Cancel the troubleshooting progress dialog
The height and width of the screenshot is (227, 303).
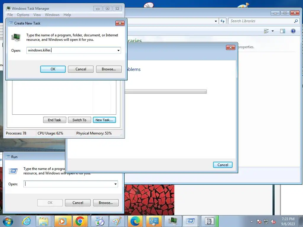[x=223, y=165]
